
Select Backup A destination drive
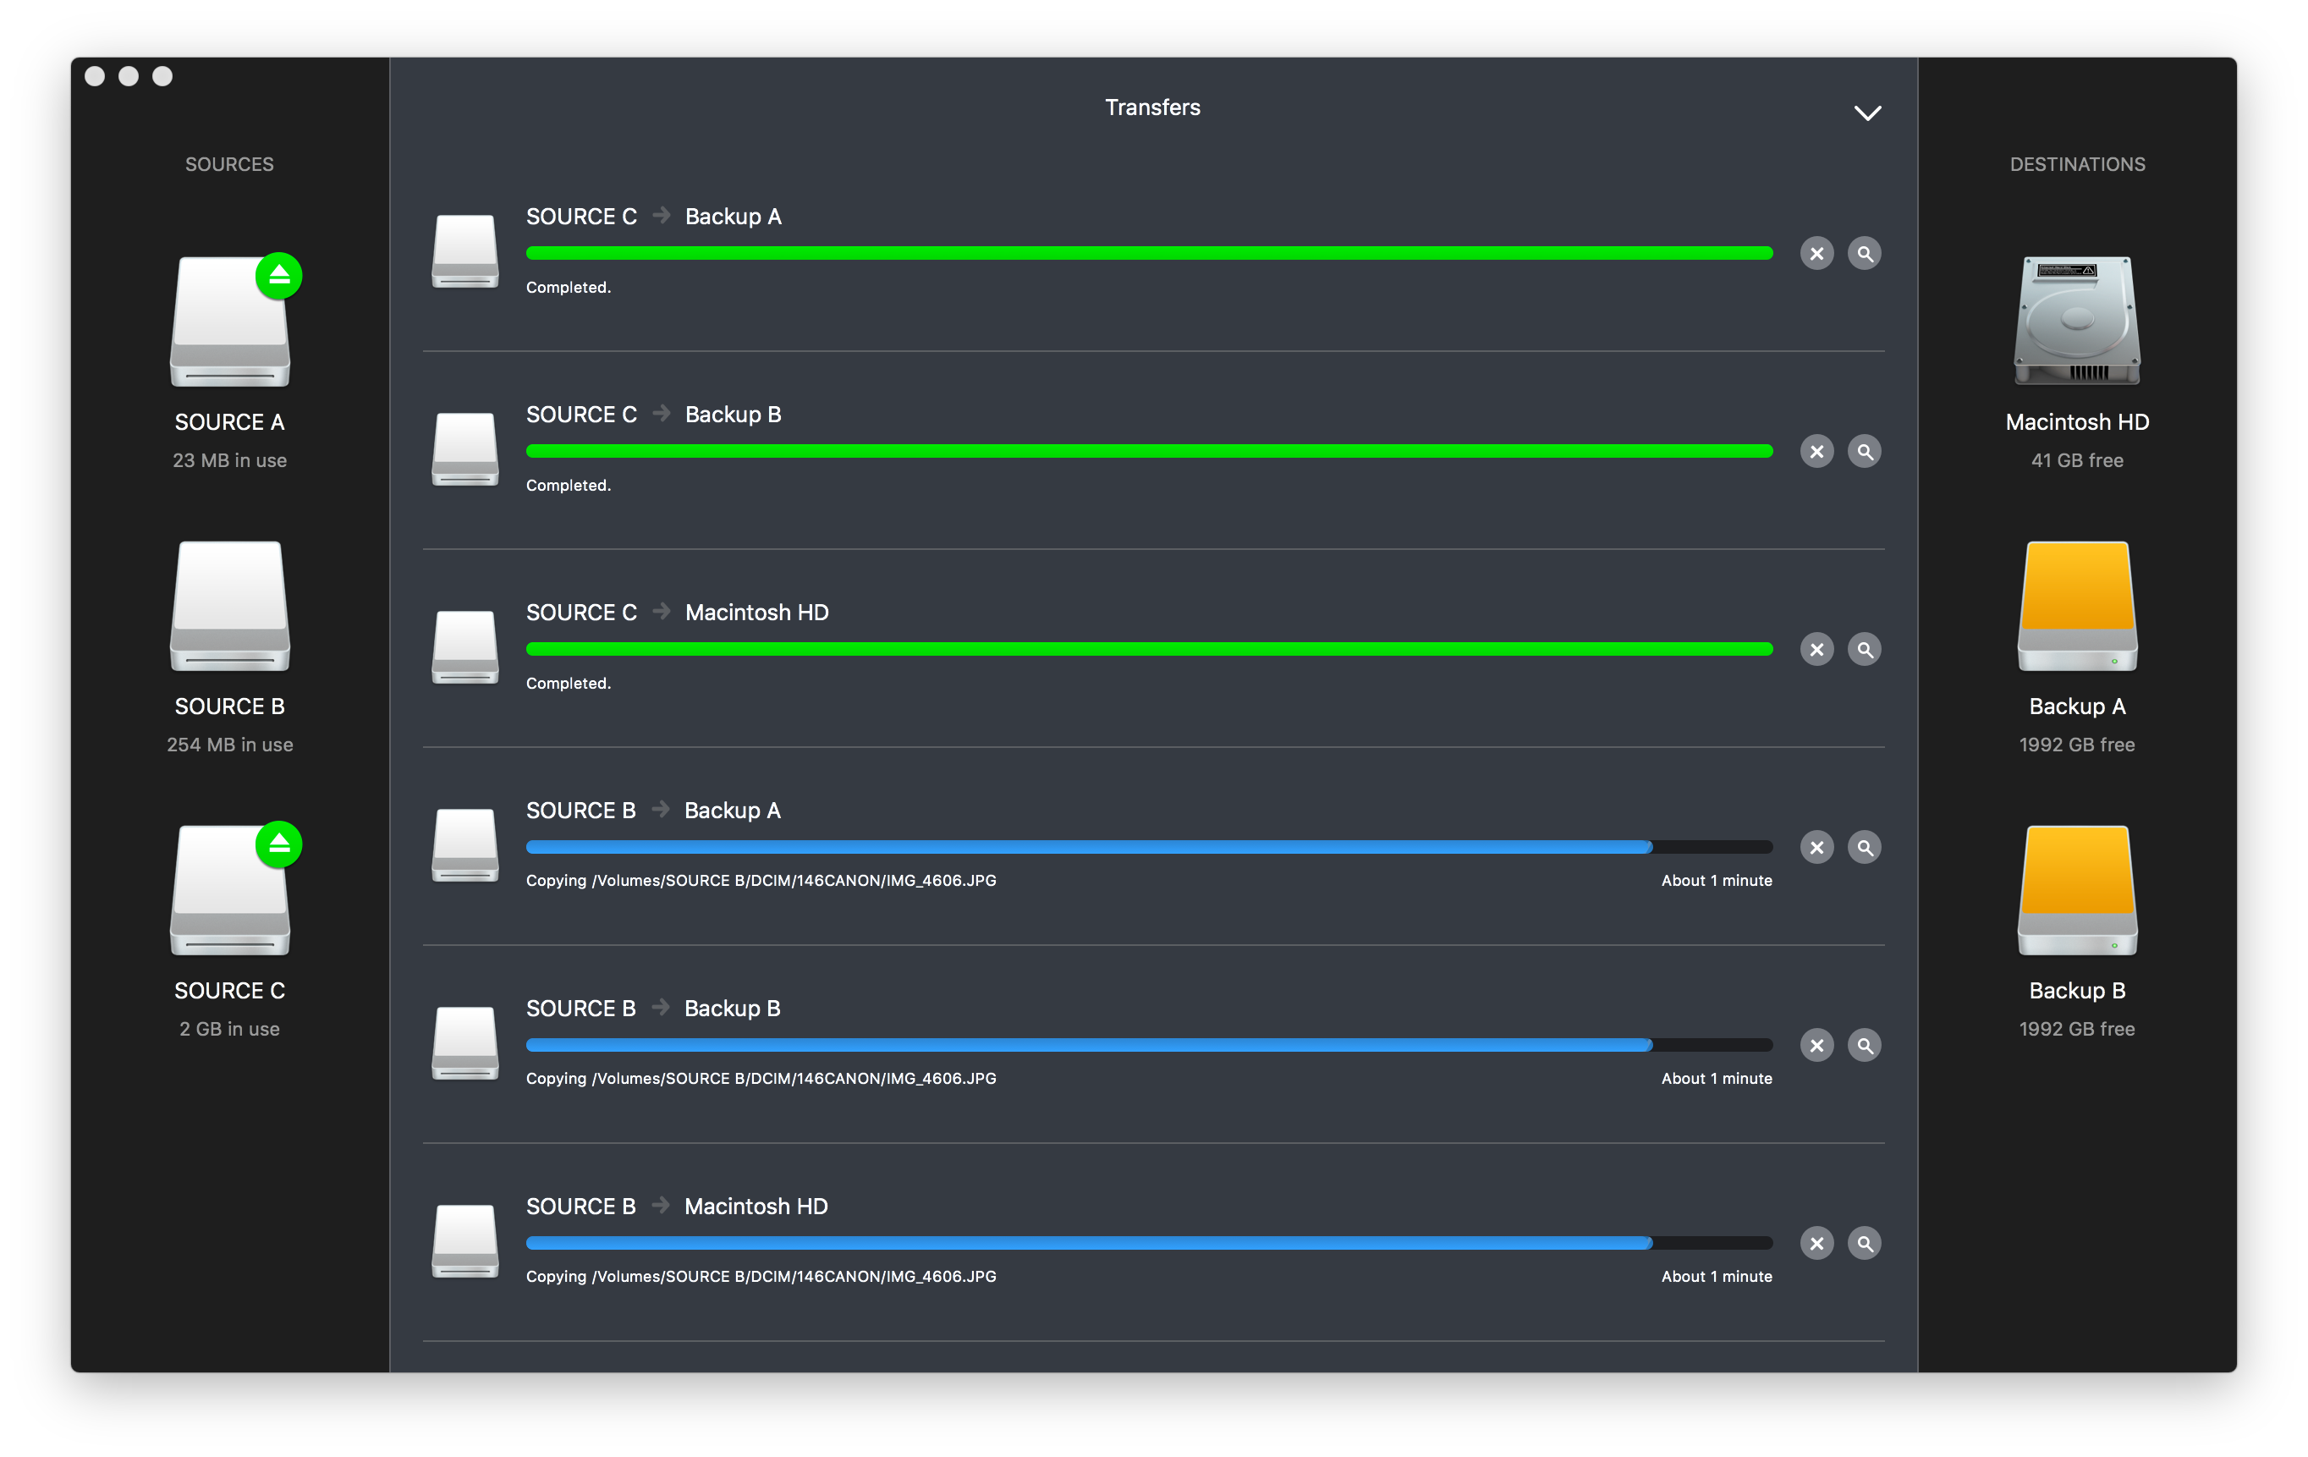(x=2076, y=607)
